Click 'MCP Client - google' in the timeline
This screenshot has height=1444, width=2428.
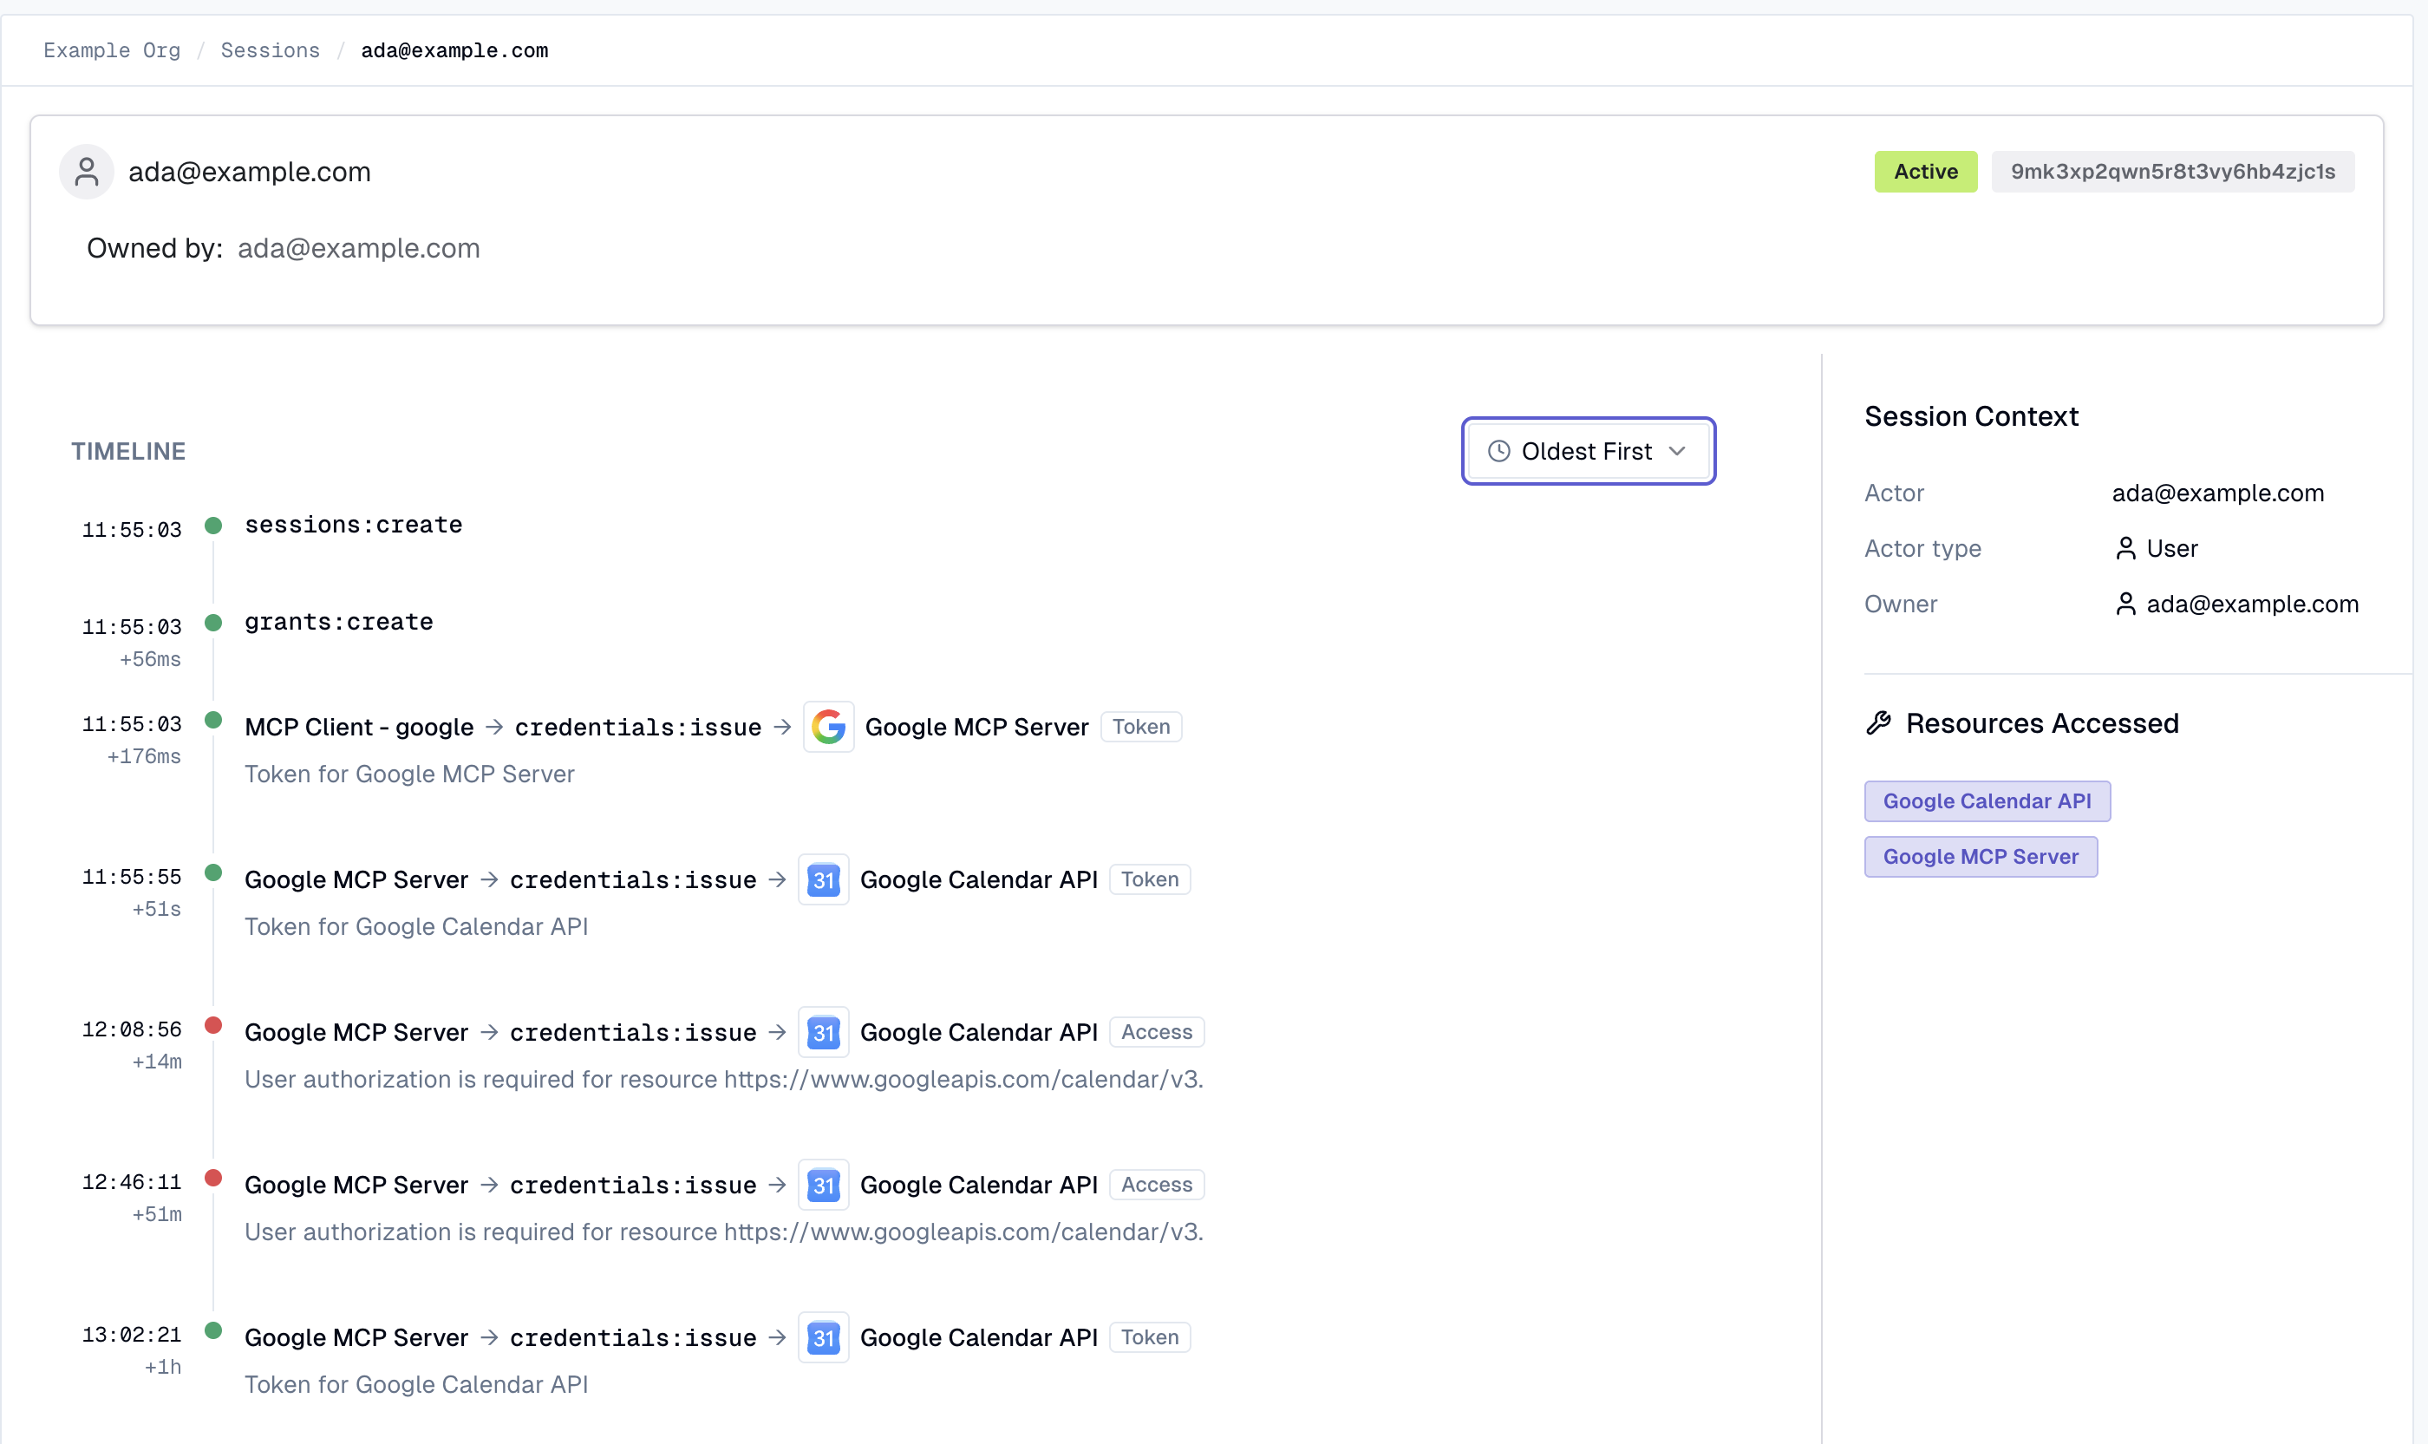tap(359, 728)
